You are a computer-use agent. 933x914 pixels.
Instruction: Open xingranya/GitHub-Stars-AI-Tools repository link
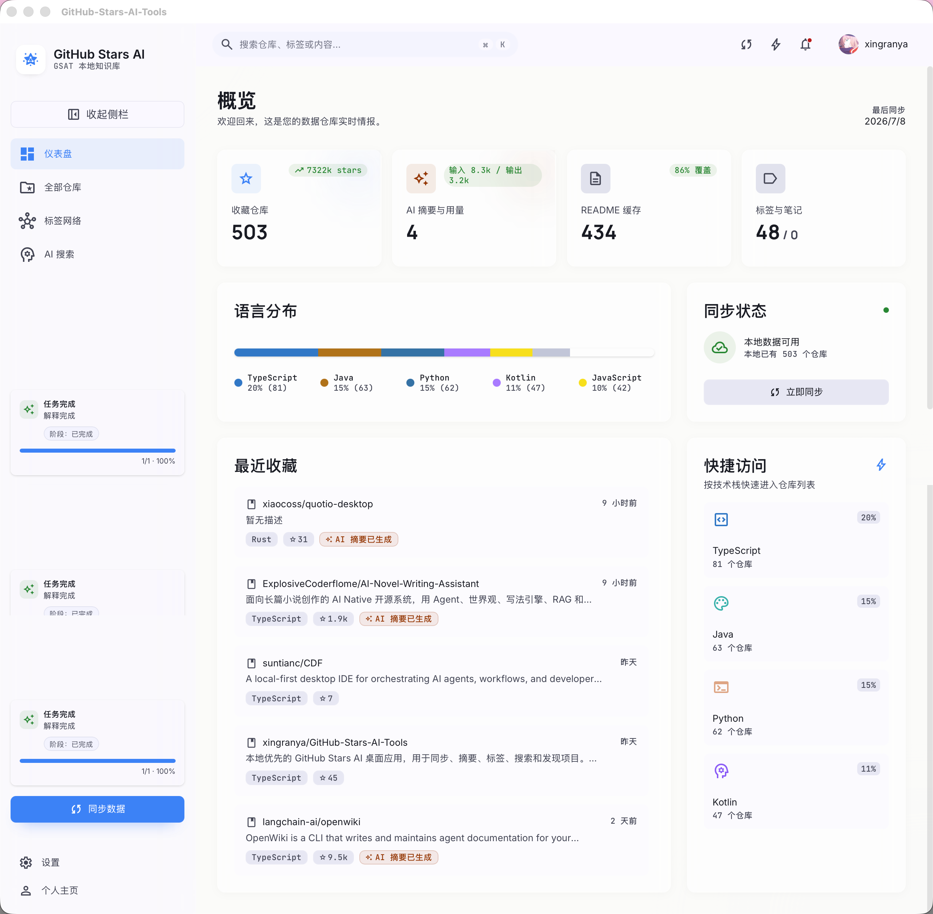335,742
